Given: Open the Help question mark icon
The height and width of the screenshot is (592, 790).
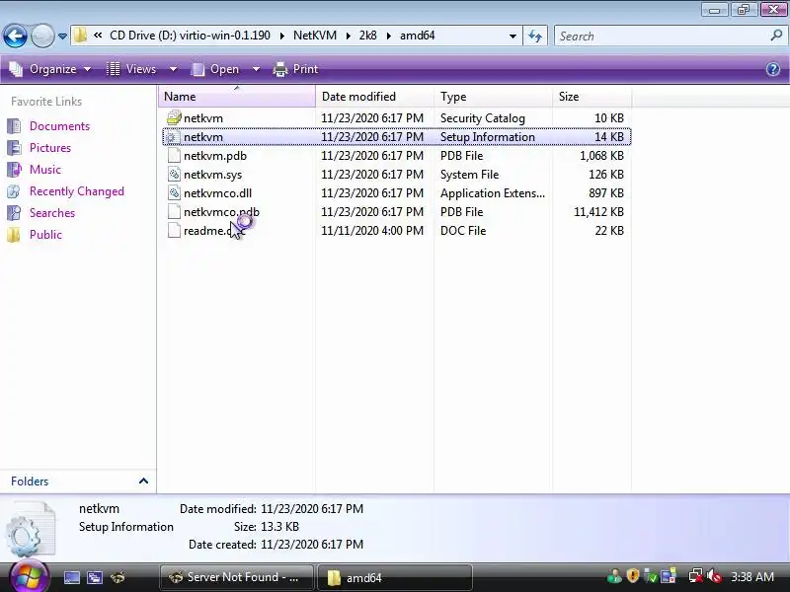Looking at the screenshot, I should pos(773,69).
